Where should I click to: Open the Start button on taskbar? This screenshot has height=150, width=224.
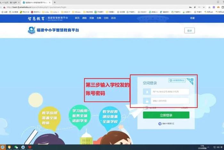click(x=3, y=147)
